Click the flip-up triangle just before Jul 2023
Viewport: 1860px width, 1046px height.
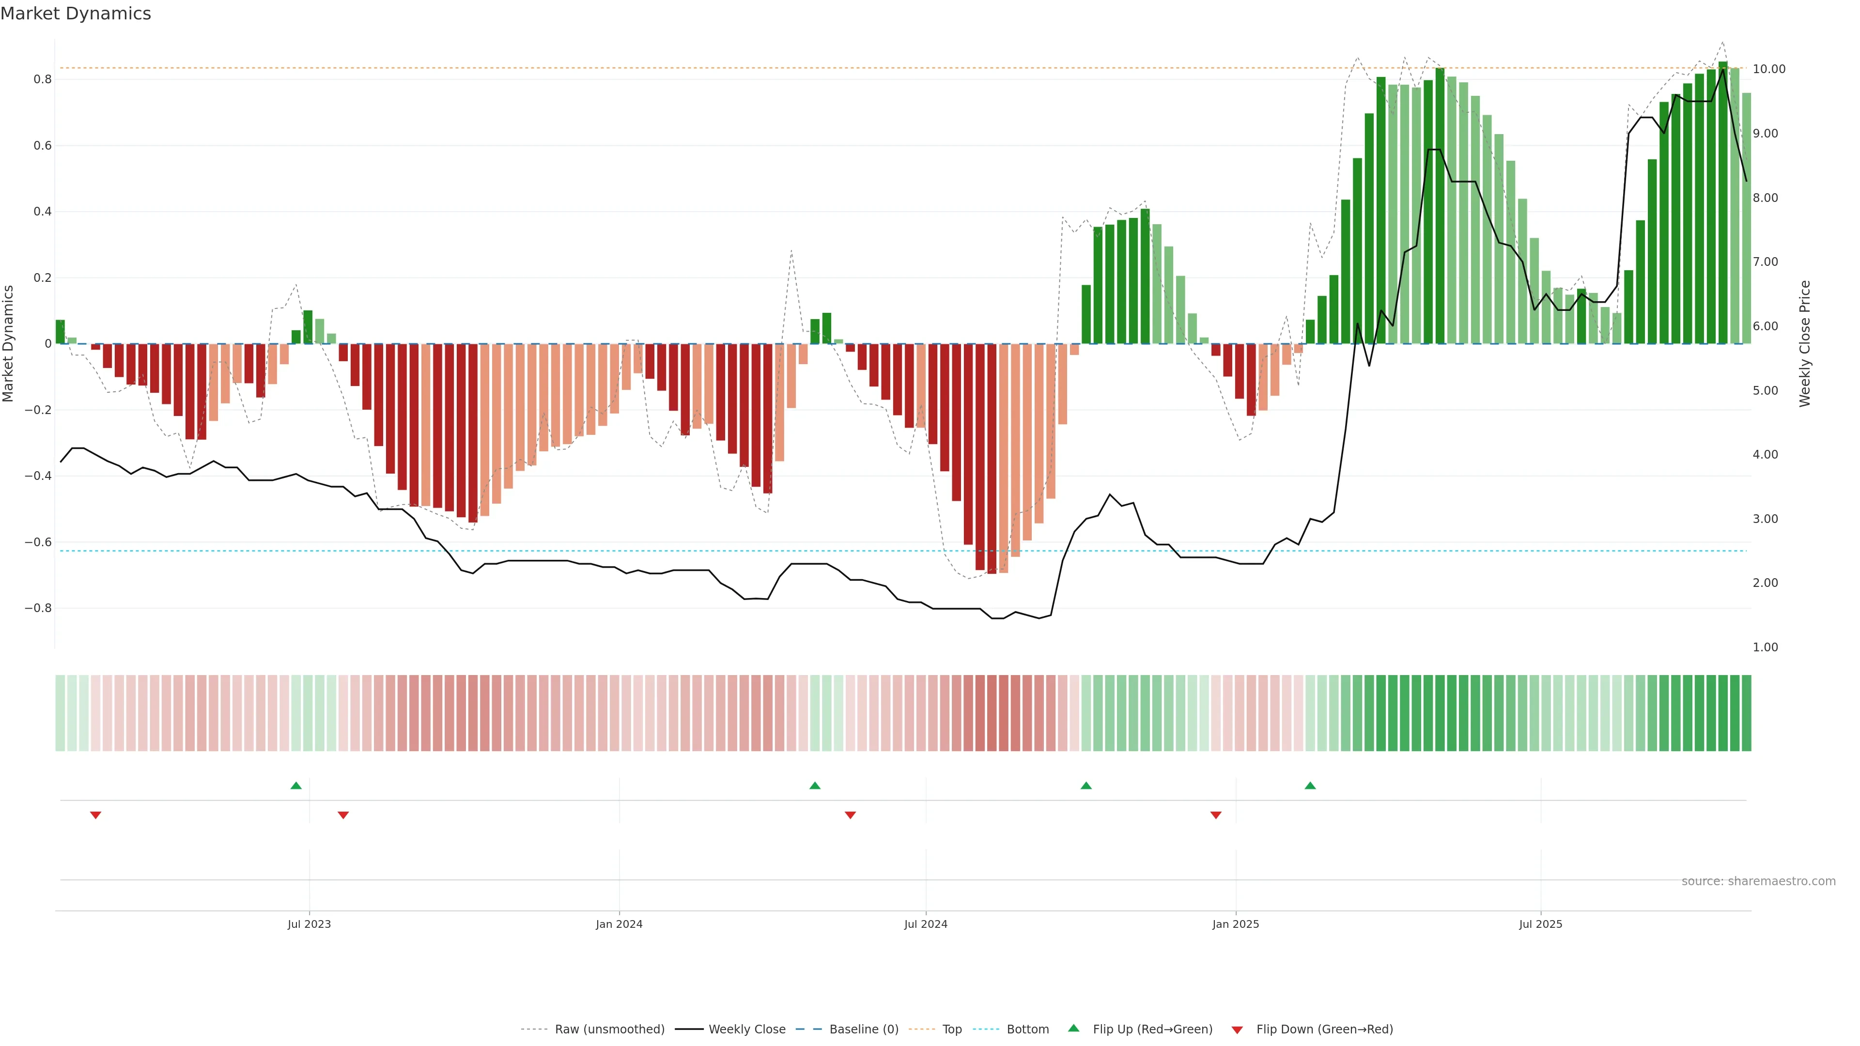(x=296, y=785)
